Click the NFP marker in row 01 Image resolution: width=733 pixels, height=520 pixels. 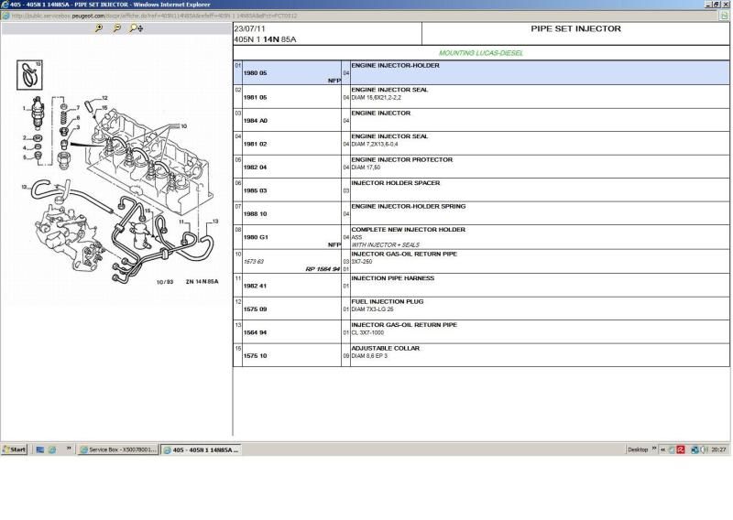334,81
